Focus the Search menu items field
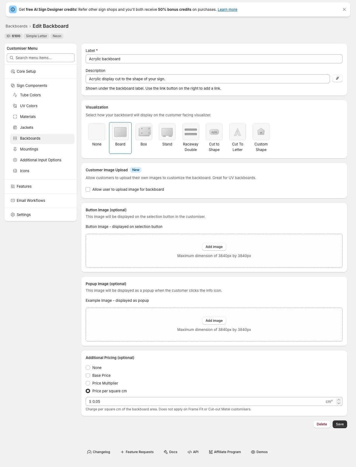The width and height of the screenshot is (356, 467). pos(41,58)
